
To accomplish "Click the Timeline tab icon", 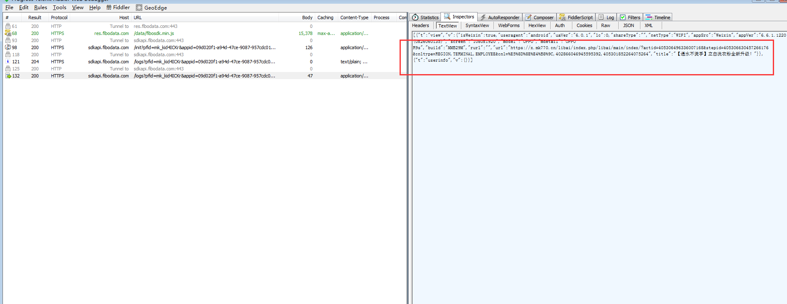I will tap(649, 17).
